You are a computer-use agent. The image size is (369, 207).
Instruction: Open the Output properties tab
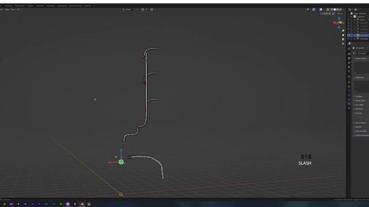tap(349, 58)
